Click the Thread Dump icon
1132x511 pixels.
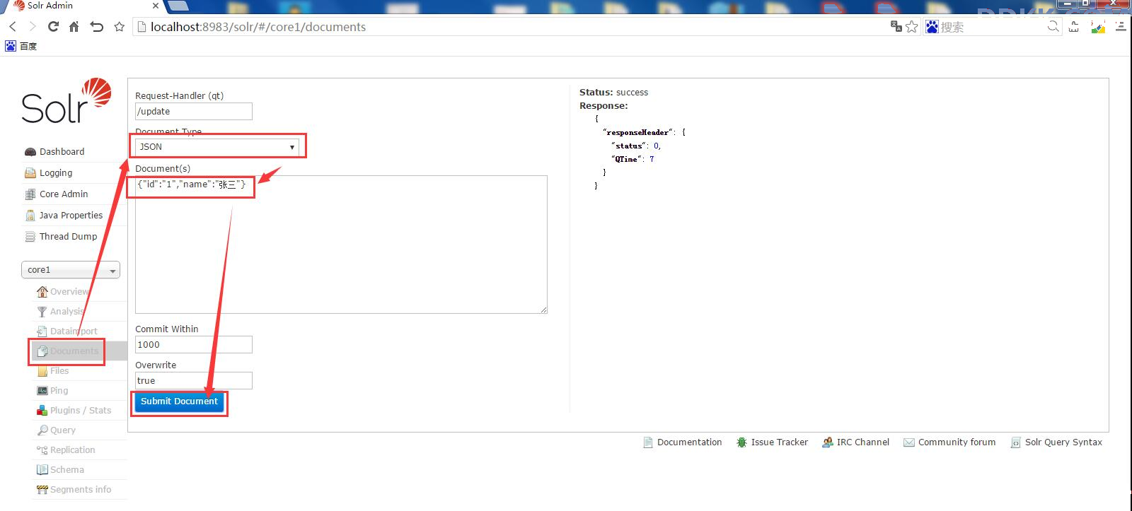click(x=30, y=237)
